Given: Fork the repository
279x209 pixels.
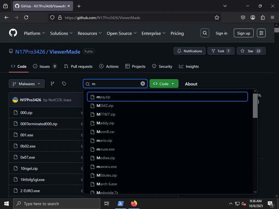Looking at the screenshot, I should [221, 51].
